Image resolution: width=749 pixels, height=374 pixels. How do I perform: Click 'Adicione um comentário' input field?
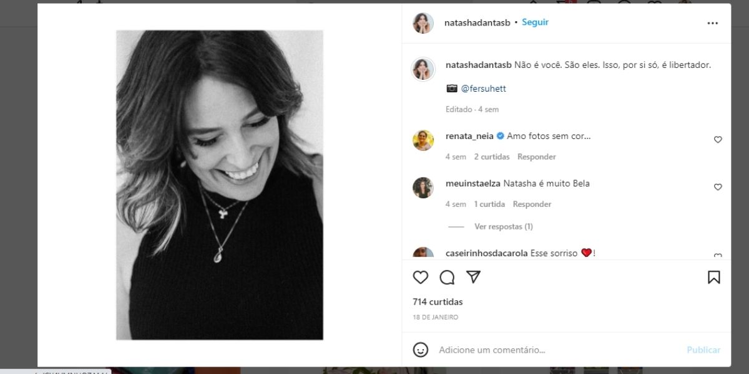(x=493, y=350)
